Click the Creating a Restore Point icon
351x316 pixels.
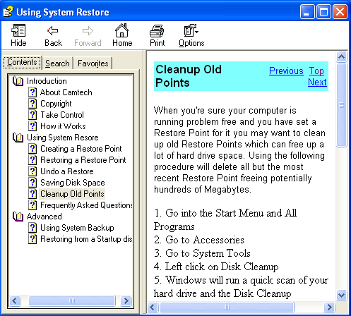[x=32, y=149]
